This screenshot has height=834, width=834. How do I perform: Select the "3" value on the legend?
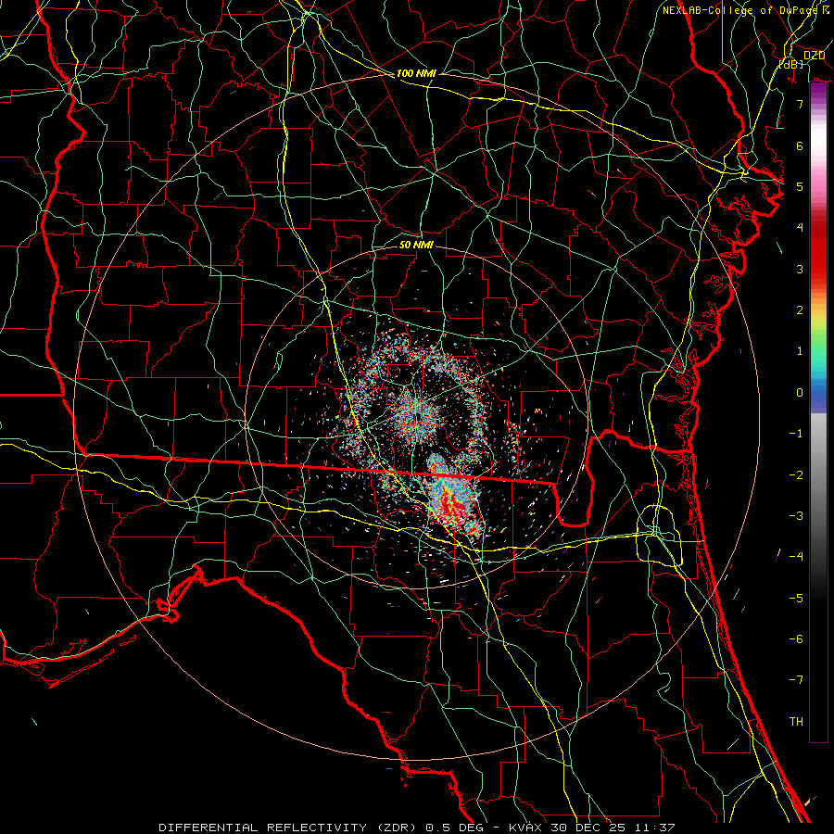800,269
